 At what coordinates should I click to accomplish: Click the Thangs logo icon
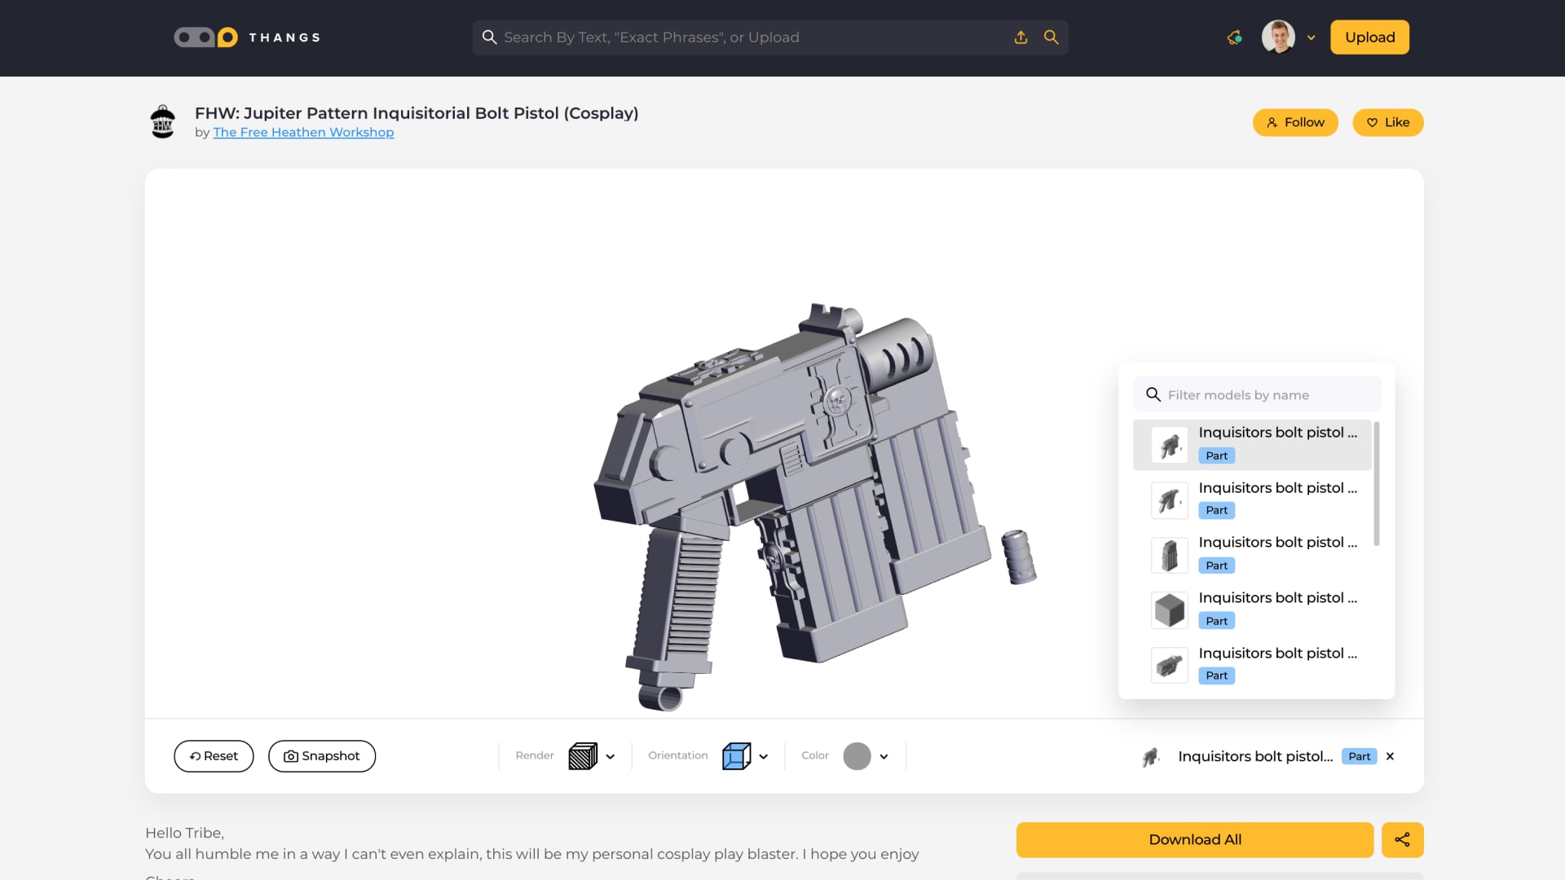pos(205,37)
